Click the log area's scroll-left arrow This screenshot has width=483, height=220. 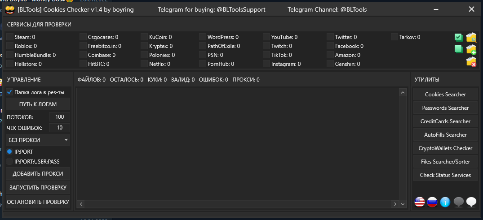(x=81, y=204)
